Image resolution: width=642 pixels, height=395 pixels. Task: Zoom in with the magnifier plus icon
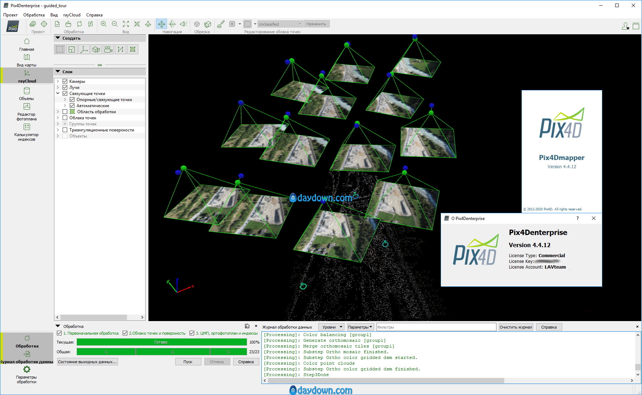point(104,24)
